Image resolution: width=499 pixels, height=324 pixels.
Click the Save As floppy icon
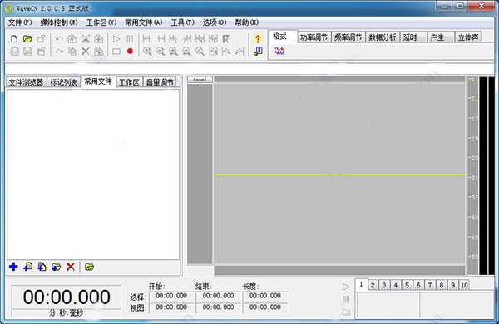pyautogui.click(x=27, y=51)
